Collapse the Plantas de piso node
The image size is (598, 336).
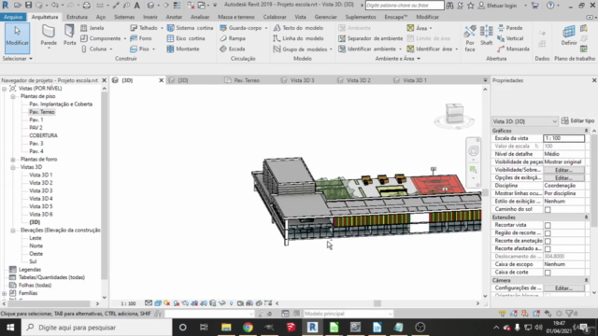pyautogui.click(x=13, y=96)
